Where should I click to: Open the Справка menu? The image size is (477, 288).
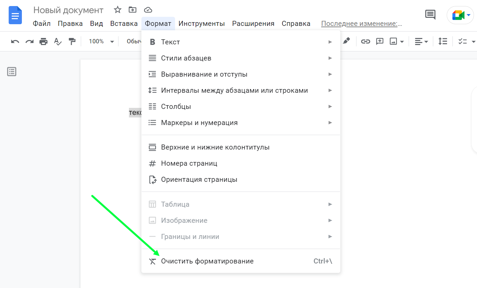296,24
